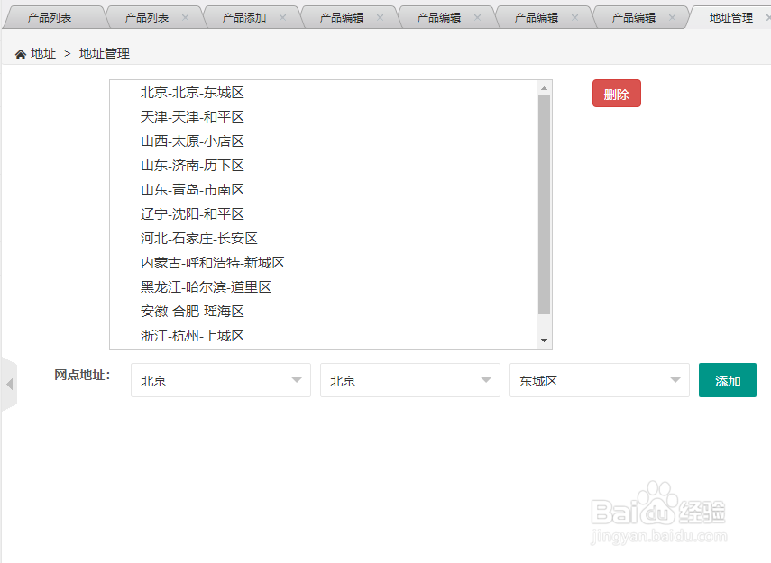Close the first 产品编辑 tab
The width and height of the screenshot is (771, 563).
click(x=379, y=15)
